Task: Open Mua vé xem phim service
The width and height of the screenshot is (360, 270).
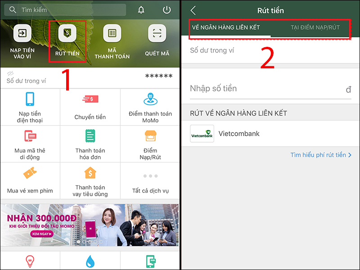Action: click(30, 181)
